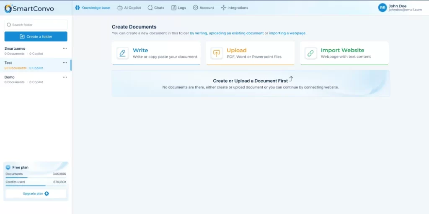Click the RR user avatar
429x214 pixels.
(x=382, y=8)
